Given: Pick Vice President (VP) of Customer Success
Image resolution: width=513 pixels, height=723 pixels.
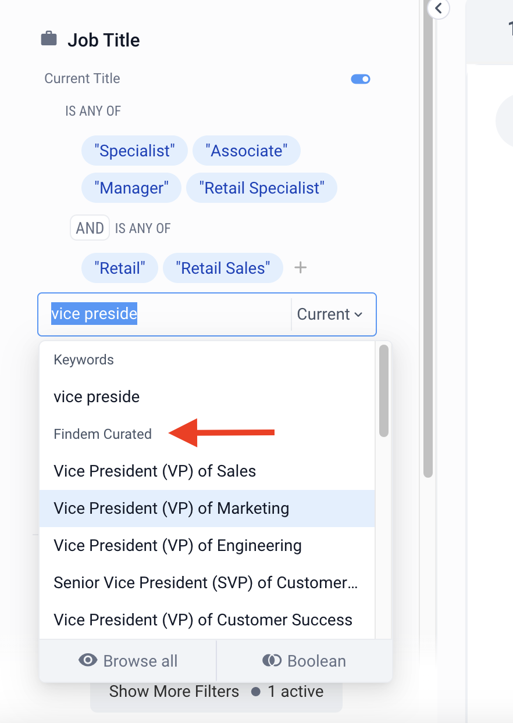Looking at the screenshot, I should 203,620.
